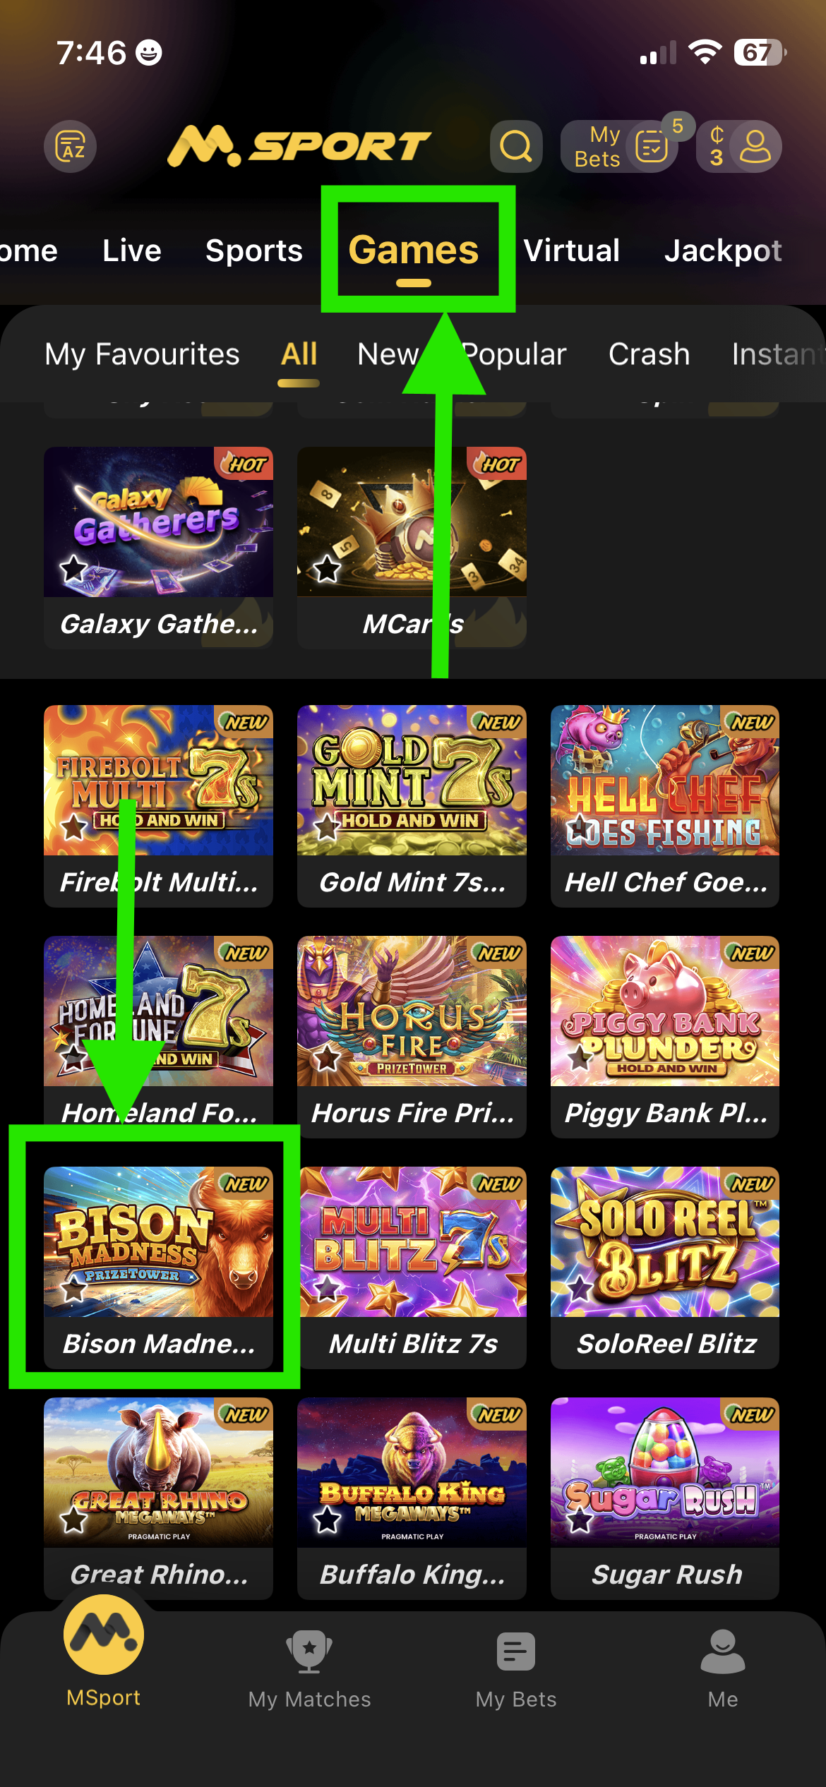This screenshot has height=1787, width=826.
Task: Launch the Bison Madness game
Action: [158, 1268]
